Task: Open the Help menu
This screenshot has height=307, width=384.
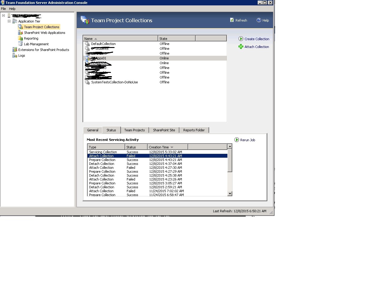Action: (x=12, y=9)
